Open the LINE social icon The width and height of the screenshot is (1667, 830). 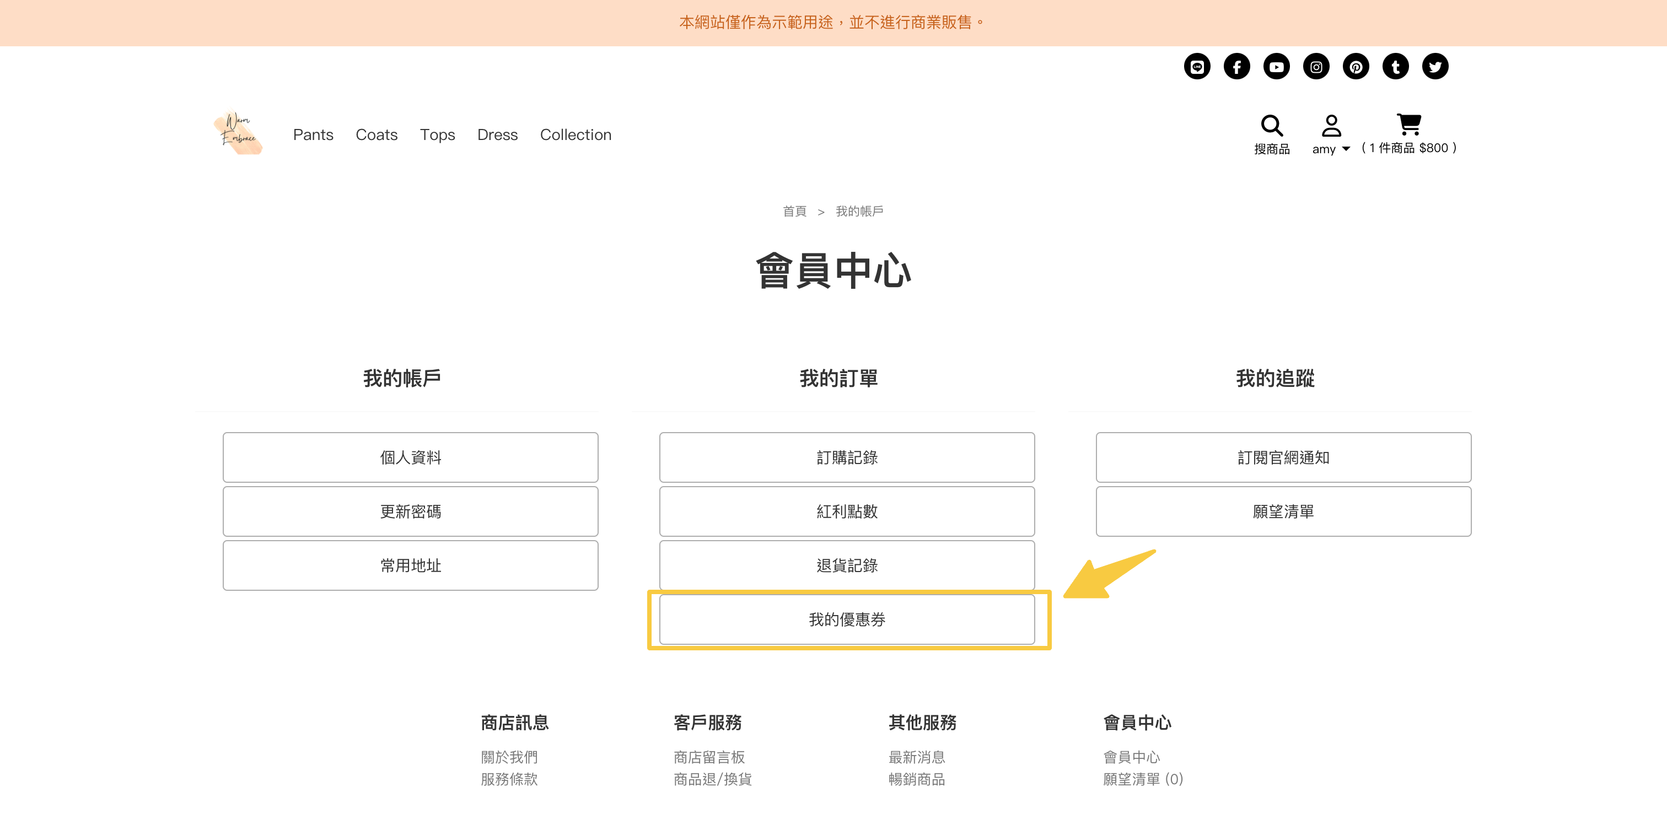[1197, 67]
